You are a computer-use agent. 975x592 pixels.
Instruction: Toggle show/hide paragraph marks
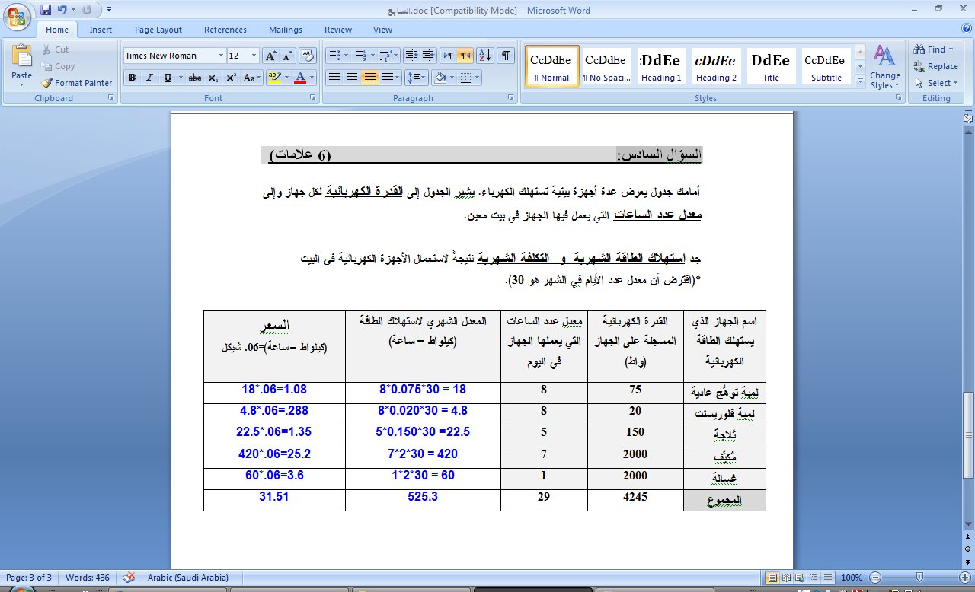(x=507, y=56)
